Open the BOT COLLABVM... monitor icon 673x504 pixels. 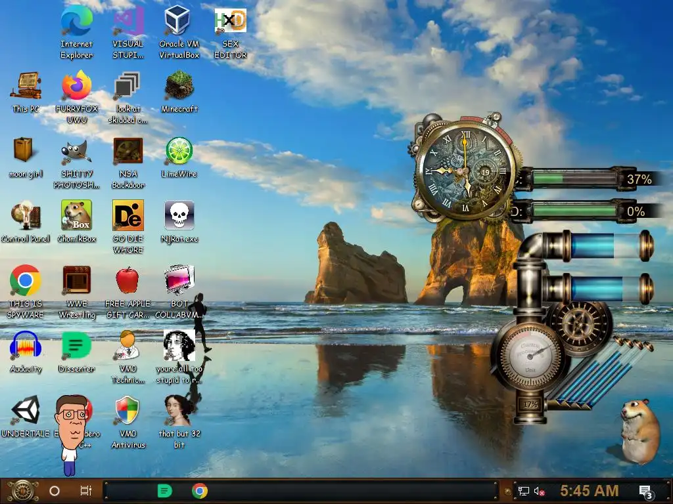[x=179, y=281]
